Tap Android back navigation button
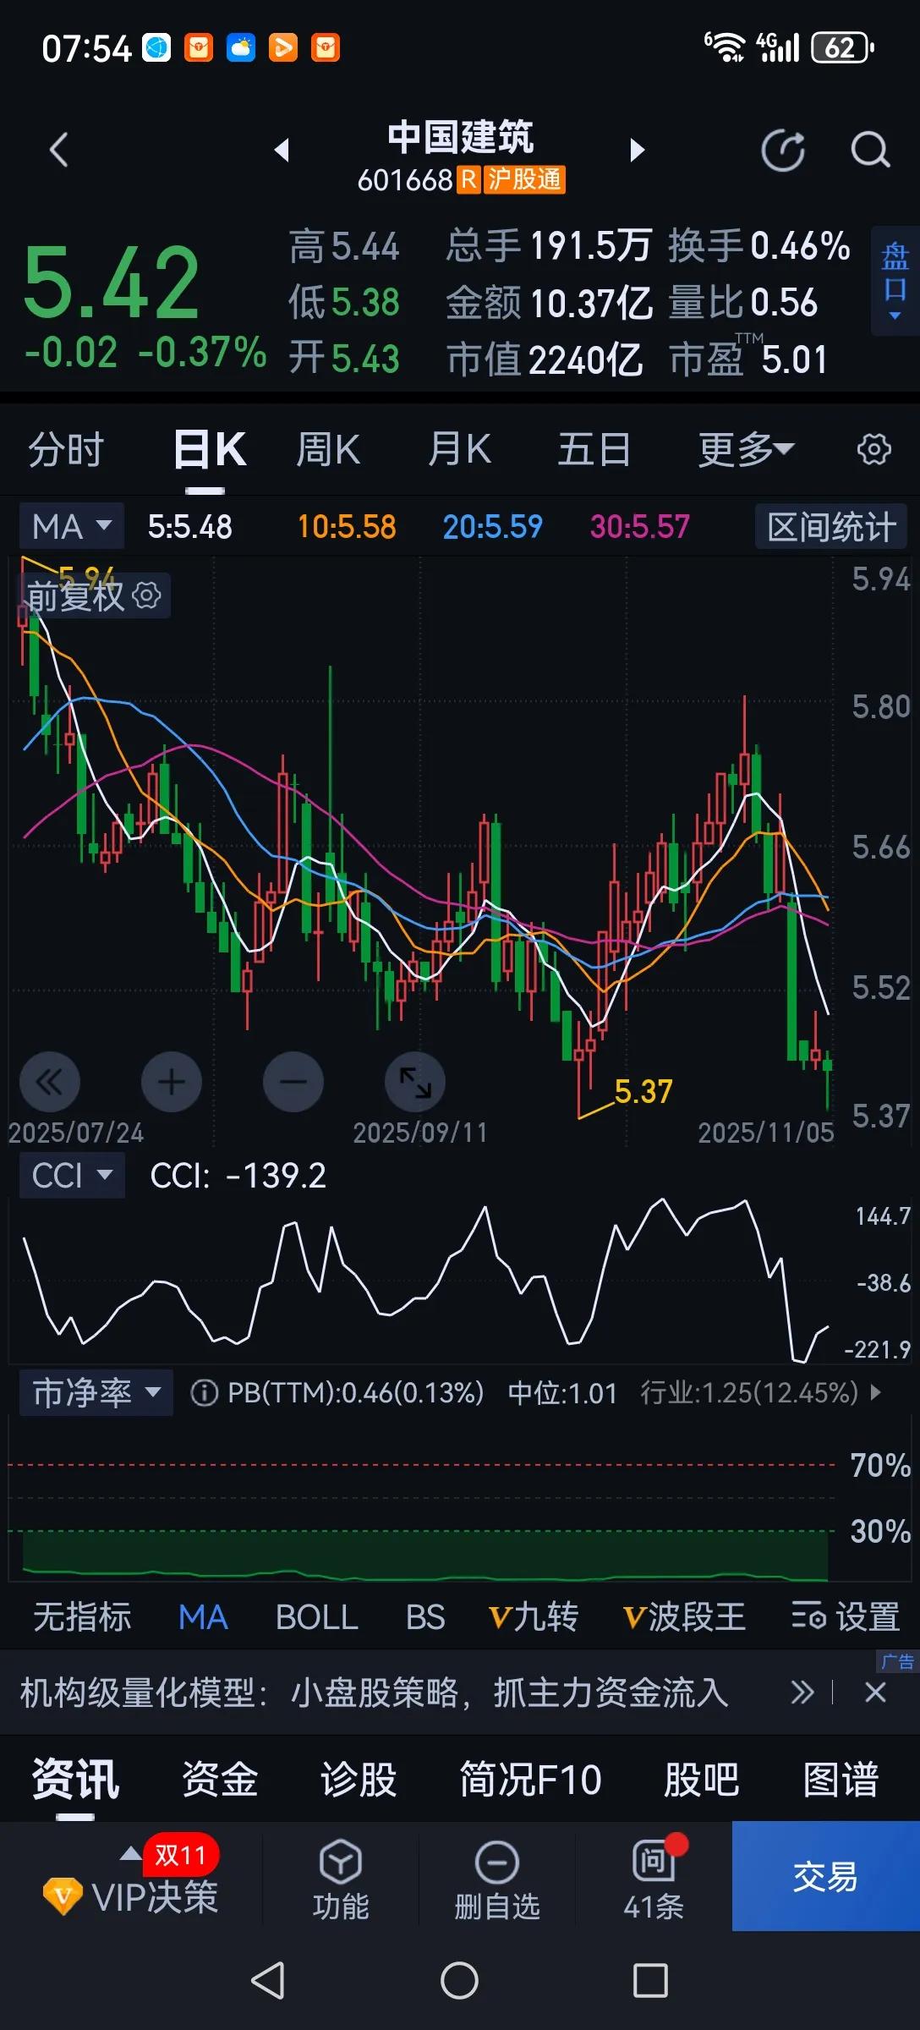 (268, 1980)
